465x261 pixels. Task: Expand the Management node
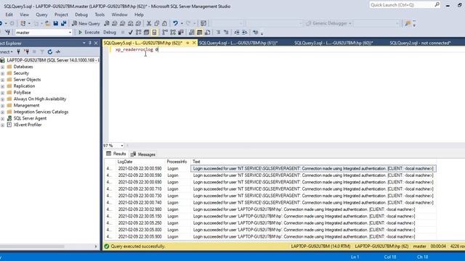coord(2,106)
